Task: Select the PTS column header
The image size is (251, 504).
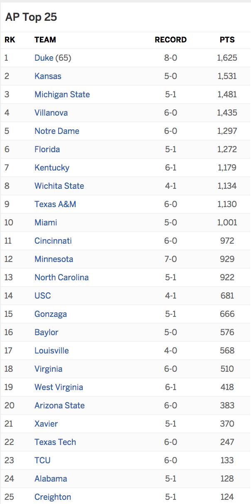Action: pyautogui.click(x=227, y=40)
